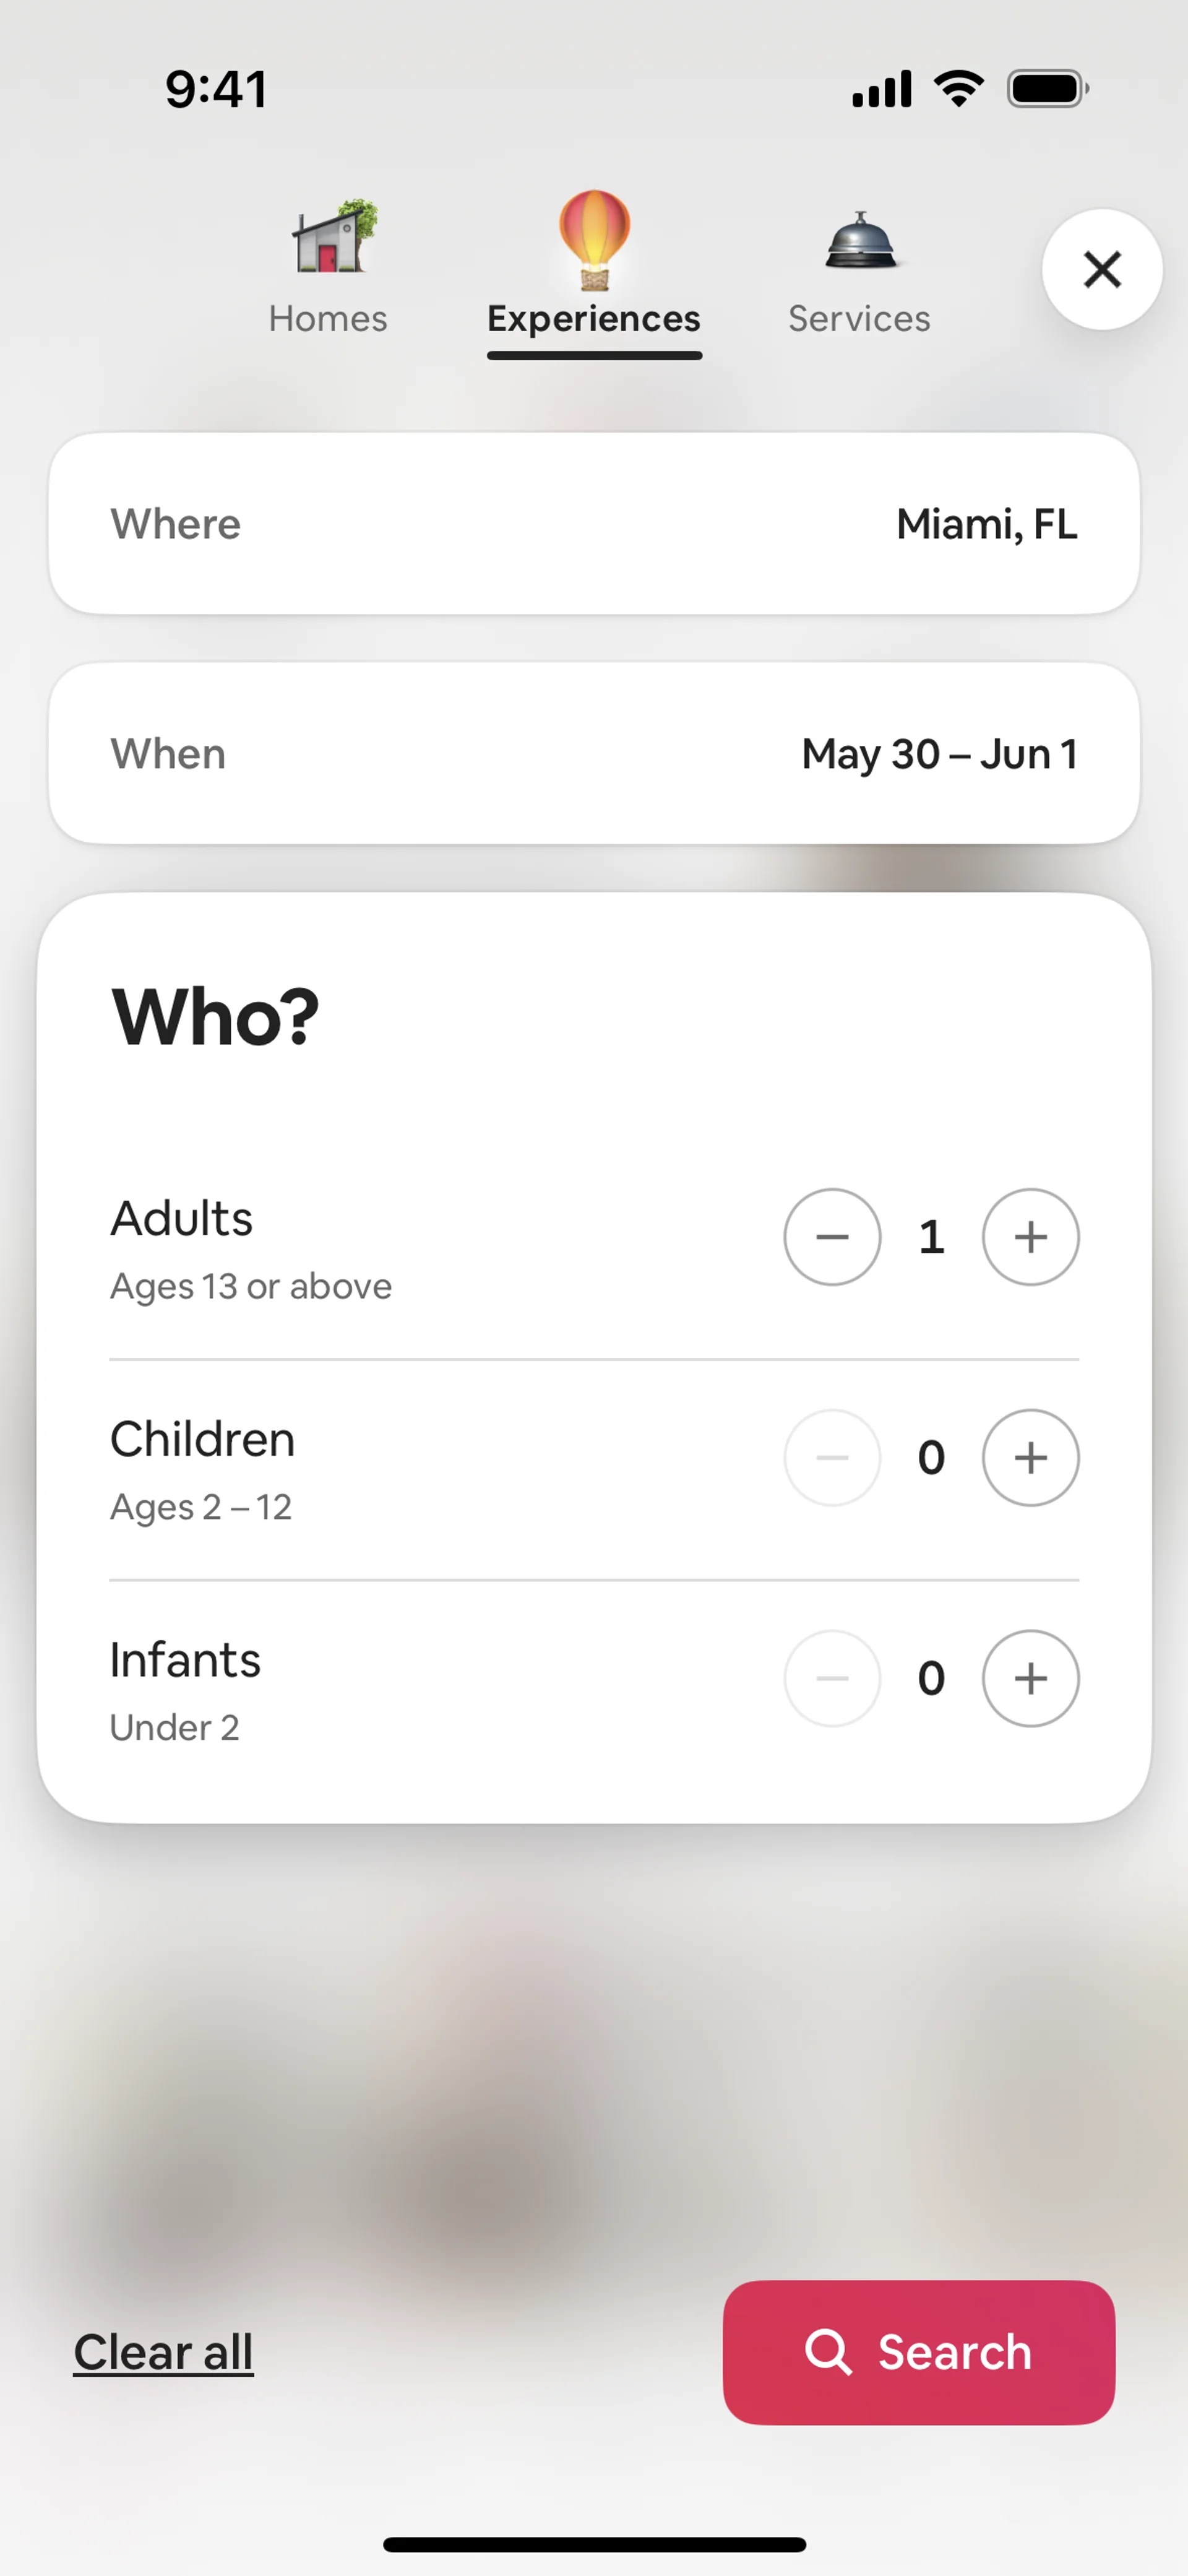Tap the Who? heading
Screen dimensions: 1188x2576
click(215, 1016)
